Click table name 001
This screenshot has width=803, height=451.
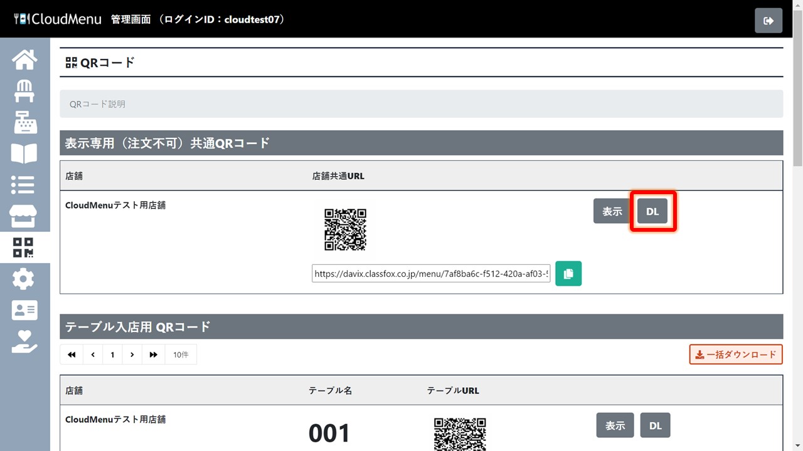(329, 433)
